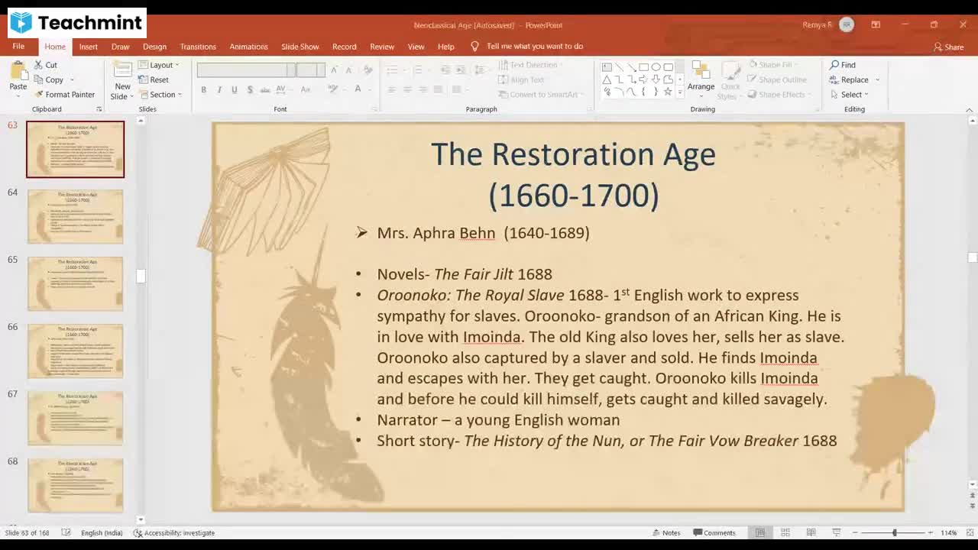This screenshot has width=978, height=550.
Task: Click the zoom out minus button
Action: click(x=855, y=532)
